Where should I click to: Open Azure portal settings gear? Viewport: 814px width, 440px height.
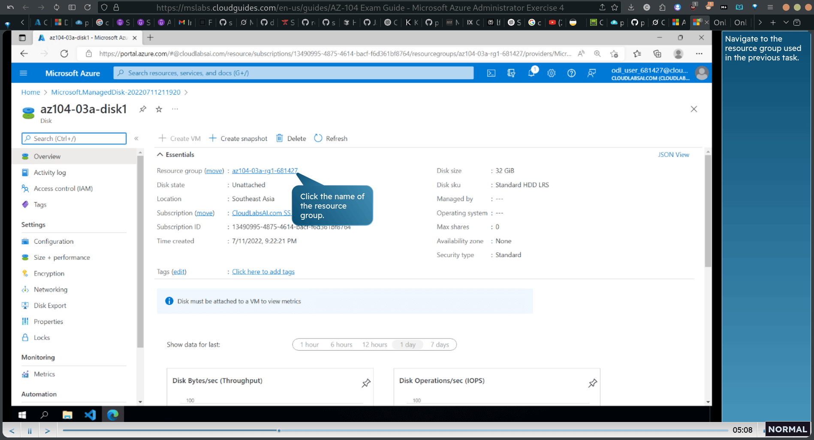pyautogui.click(x=552, y=73)
